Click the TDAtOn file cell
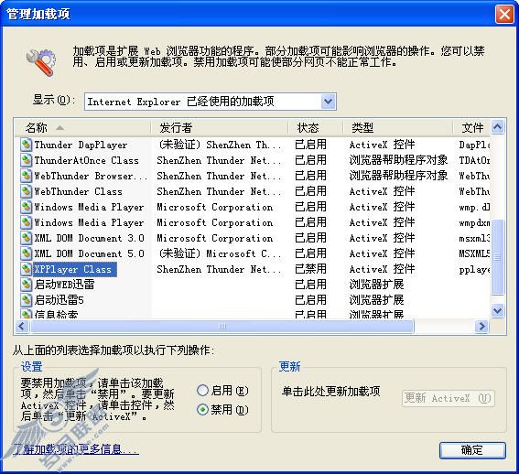Screen dimensions: 519x474 coord(474,160)
